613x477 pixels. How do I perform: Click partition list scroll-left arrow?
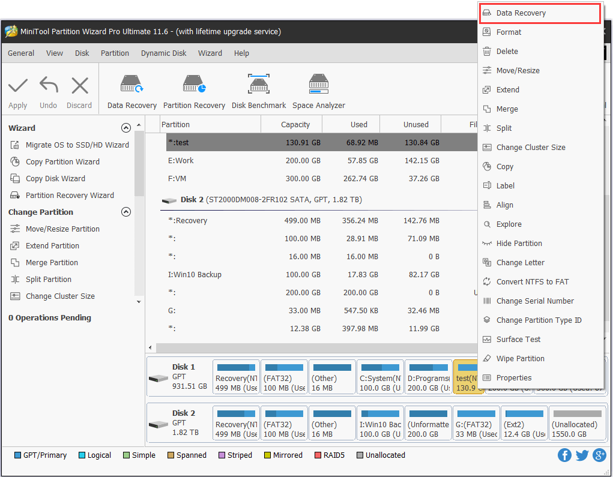(x=151, y=347)
